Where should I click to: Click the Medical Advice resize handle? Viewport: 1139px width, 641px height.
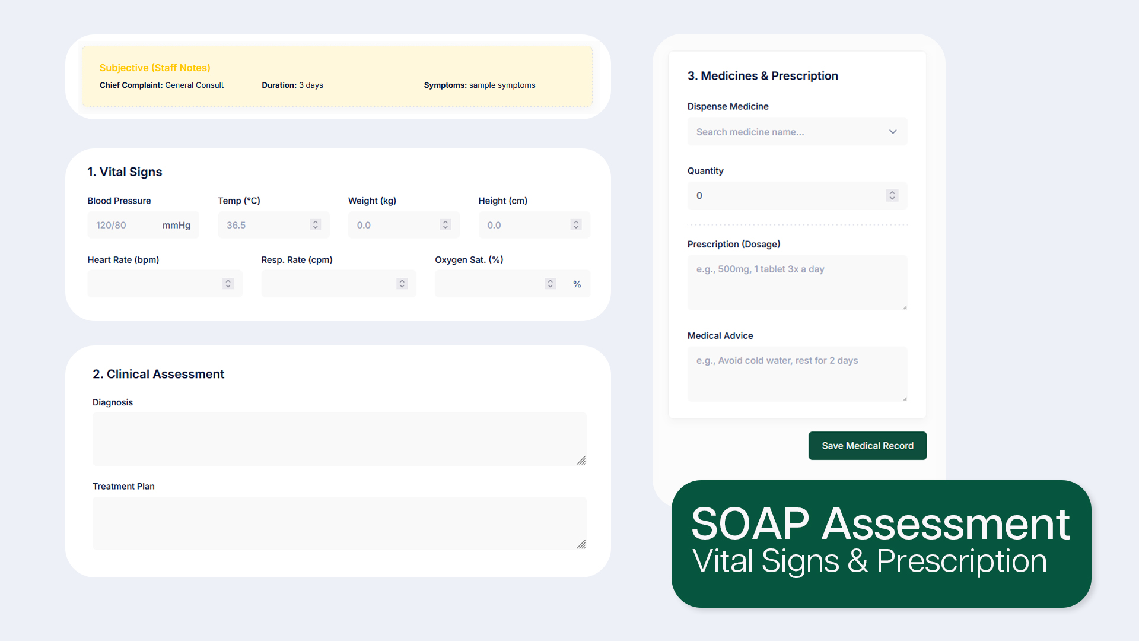pyautogui.click(x=905, y=399)
